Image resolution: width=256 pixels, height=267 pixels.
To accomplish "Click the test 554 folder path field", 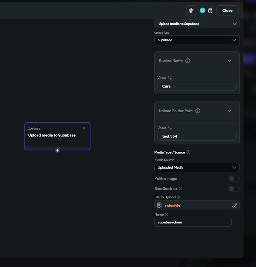I will pyautogui.click(x=197, y=136).
